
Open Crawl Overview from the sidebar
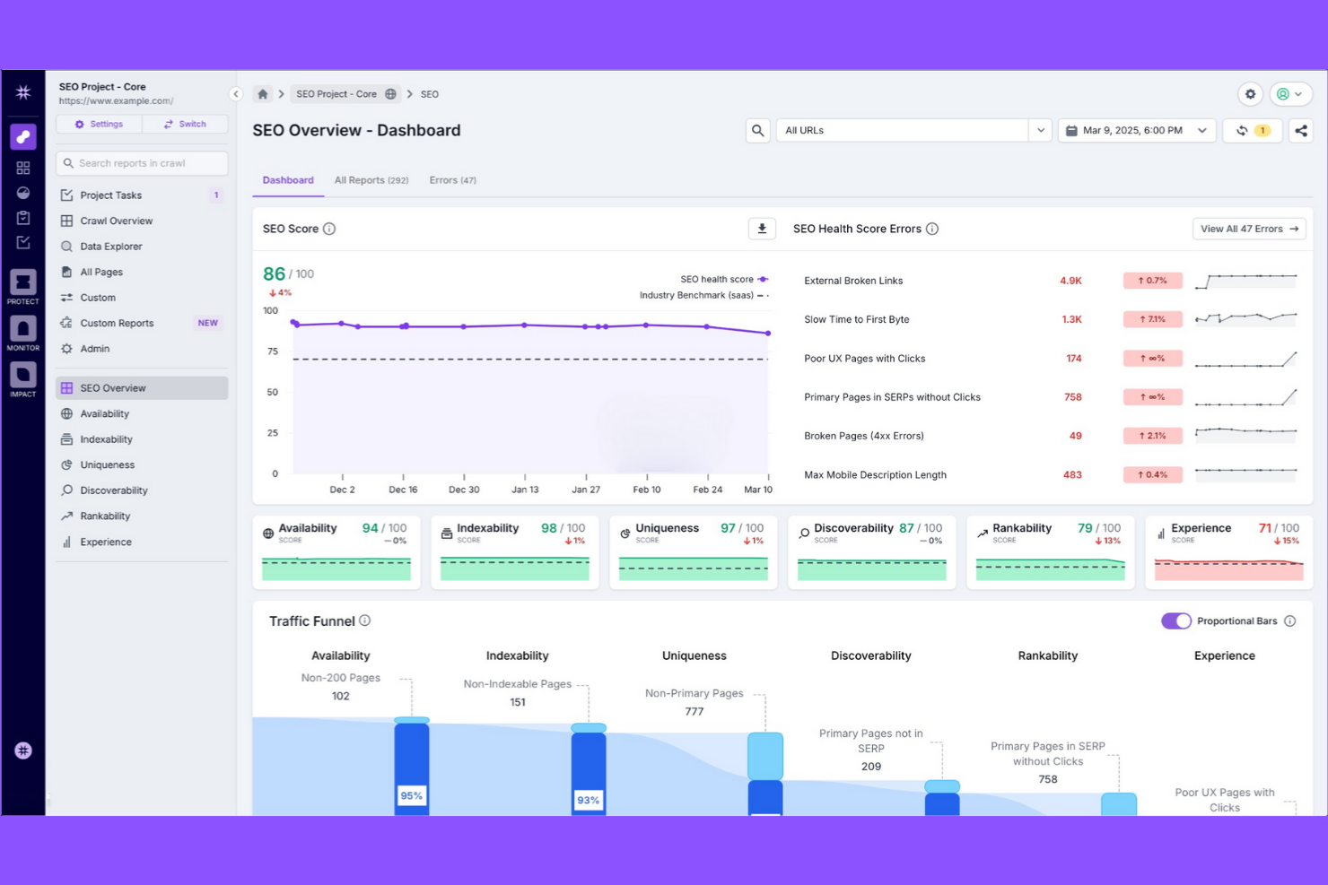coord(115,221)
